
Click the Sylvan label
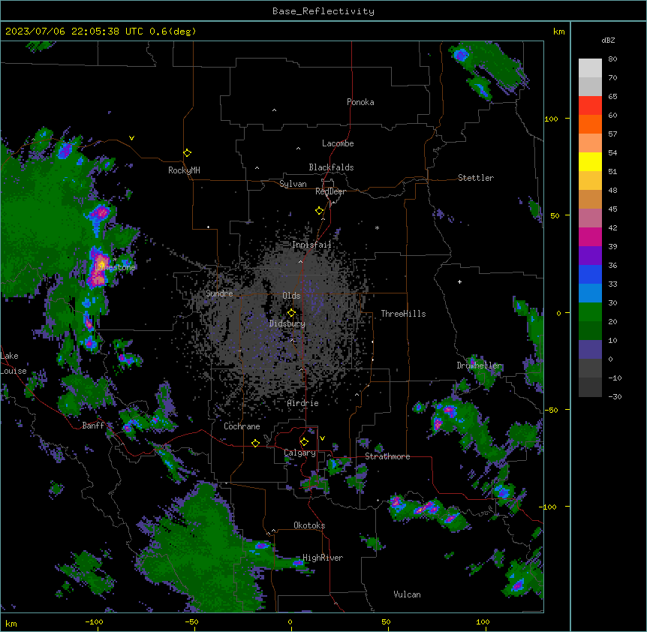tap(293, 184)
